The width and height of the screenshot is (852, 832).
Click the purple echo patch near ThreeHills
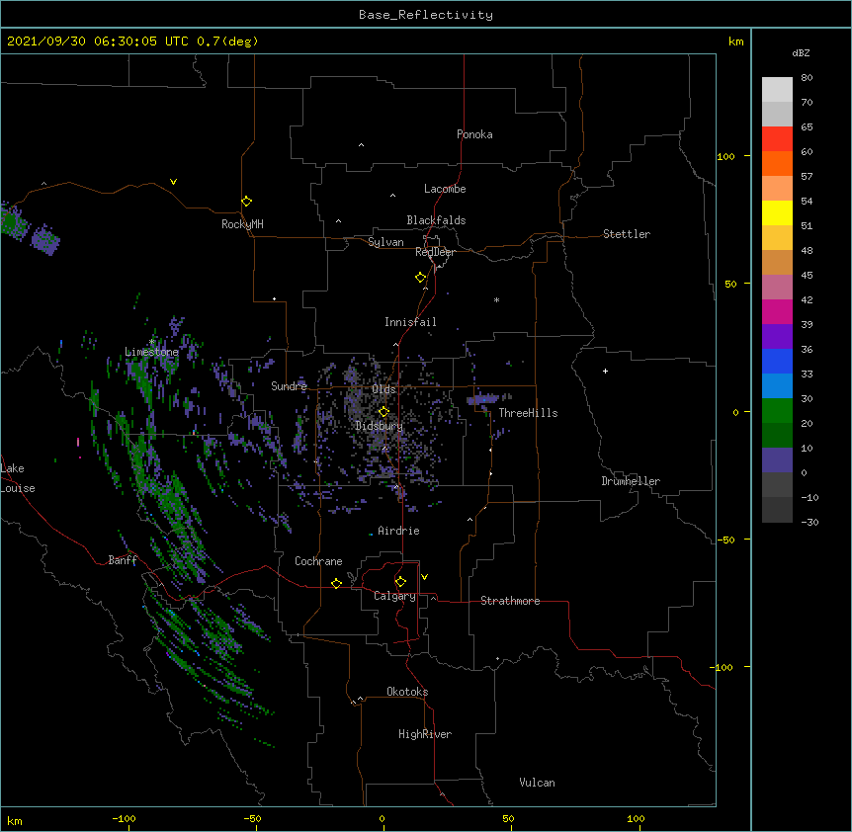tap(483, 400)
